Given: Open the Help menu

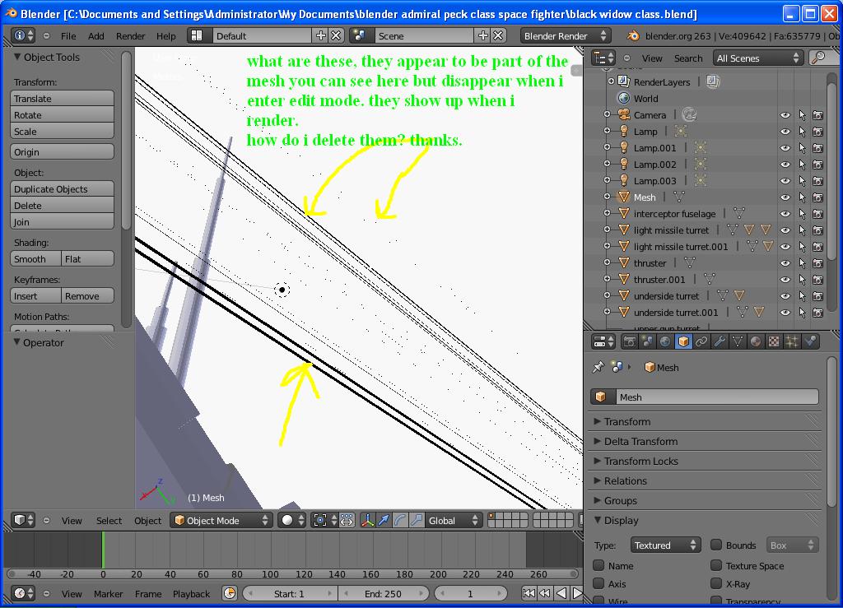Looking at the screenshot, I should 166,36.
